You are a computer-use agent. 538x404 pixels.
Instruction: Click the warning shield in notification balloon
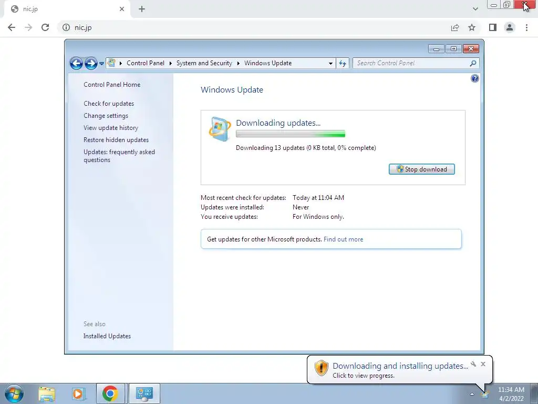322,368
